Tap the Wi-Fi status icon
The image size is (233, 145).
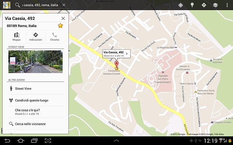pyautogui.click(x=221, y=140)
